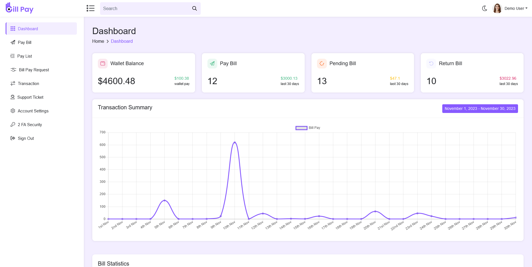Click the Account Settings gear icon
The width and height of the screenshot is (532, 267).
[x=13, y=111]
